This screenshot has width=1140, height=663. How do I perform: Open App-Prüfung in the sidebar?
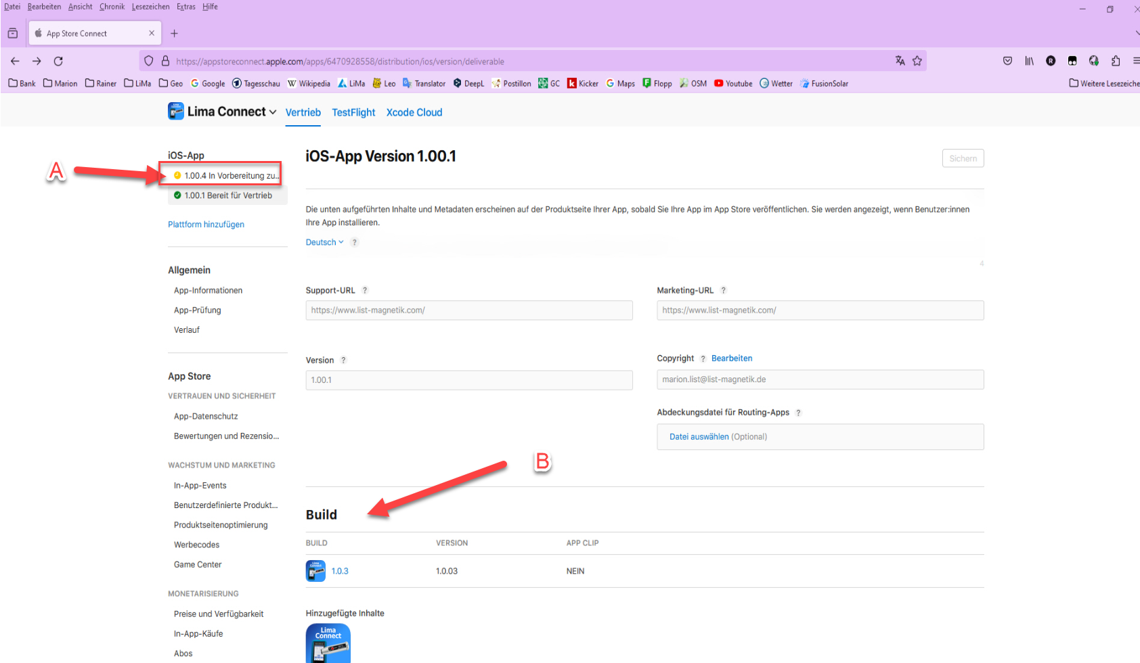click(198, 310)
